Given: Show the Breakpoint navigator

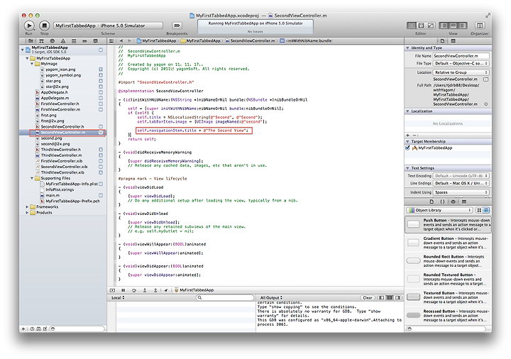Looking at the screenshot, I should coord(84,41).
